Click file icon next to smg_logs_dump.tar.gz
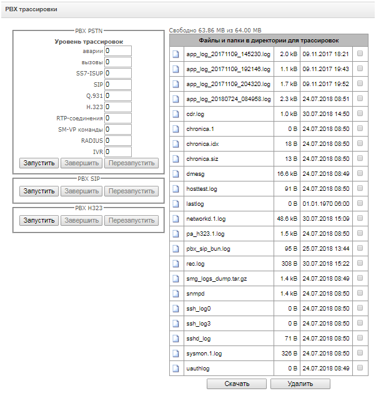 (176, 279)
